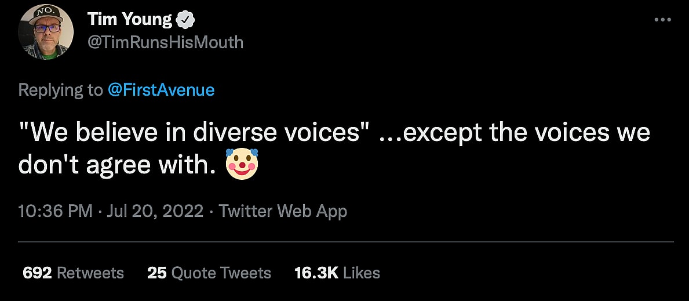Click the display name Tim Young
689x301 pixels.
130,20
